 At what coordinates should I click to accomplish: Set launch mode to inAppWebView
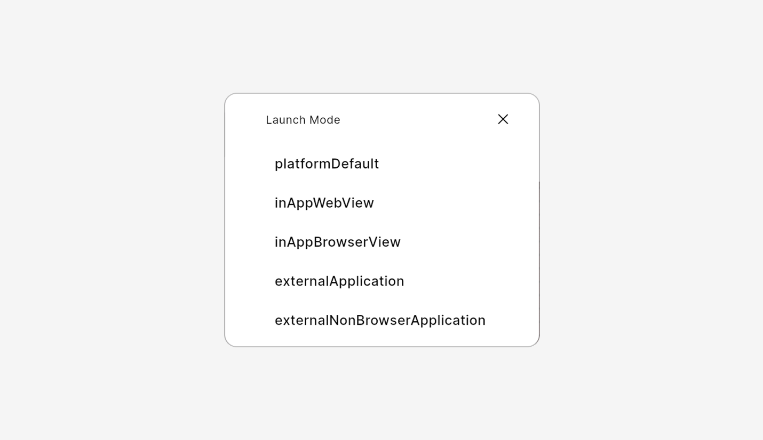pyautogui.click(x=324, y=203)
